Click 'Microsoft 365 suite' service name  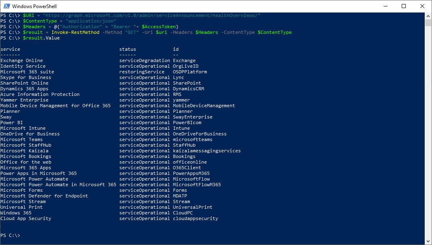pos(27,72)
